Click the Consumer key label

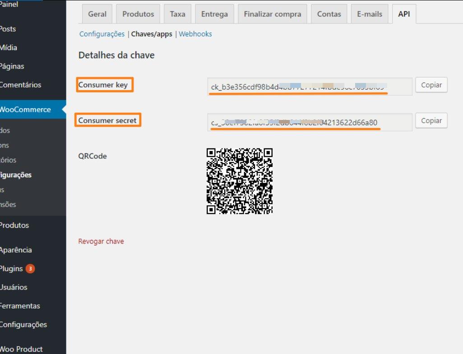(x=103, y=85)
